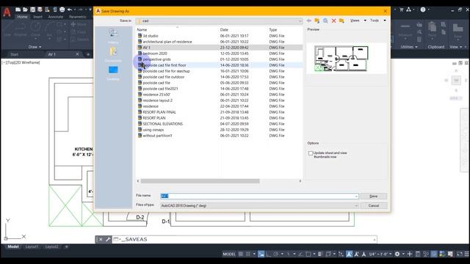Toggle MODEL space button in status bar
470x264 pixels.
229,254
